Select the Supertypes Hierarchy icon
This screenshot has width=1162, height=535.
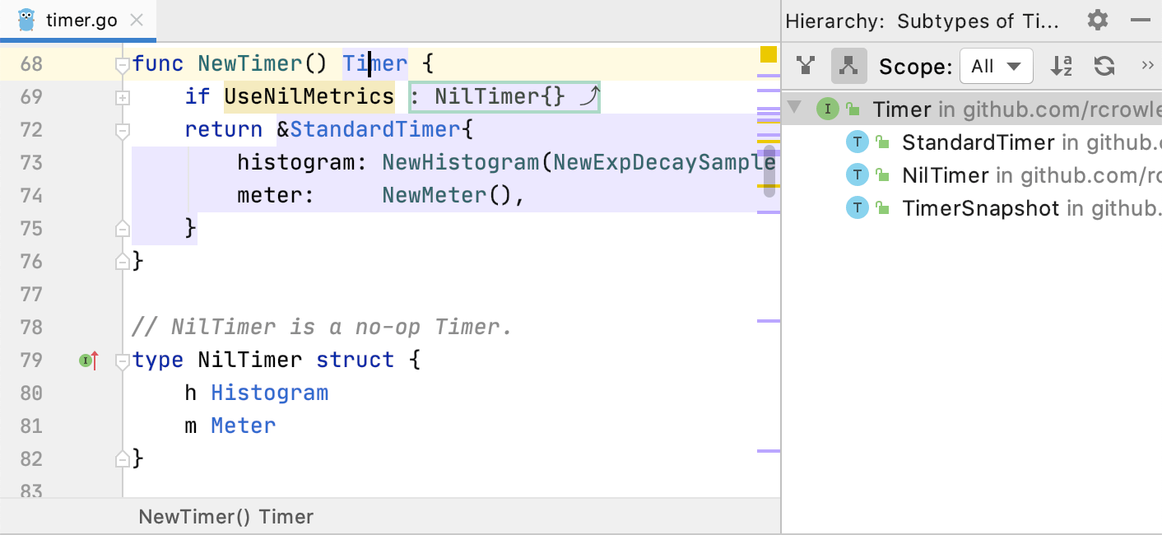pyautogui.click(x=805, y=66)
